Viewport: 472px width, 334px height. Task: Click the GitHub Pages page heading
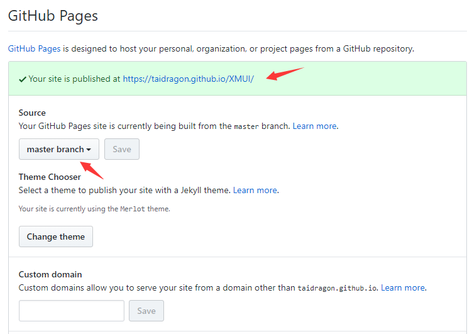(53, 16)
